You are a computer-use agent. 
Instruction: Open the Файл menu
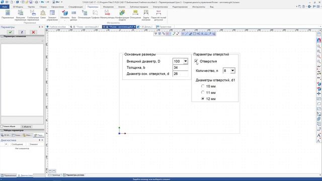point(5,7)
